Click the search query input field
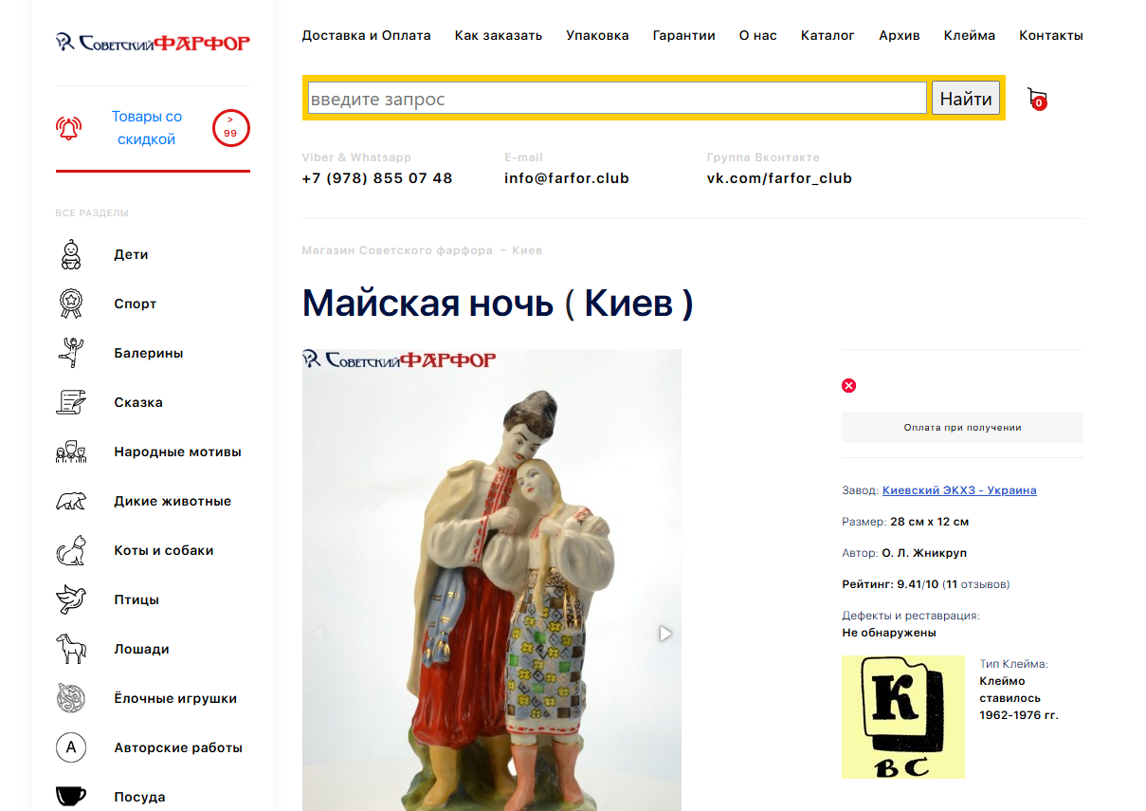Viewport: 1146px width, 811px height. tap(617, 98)
